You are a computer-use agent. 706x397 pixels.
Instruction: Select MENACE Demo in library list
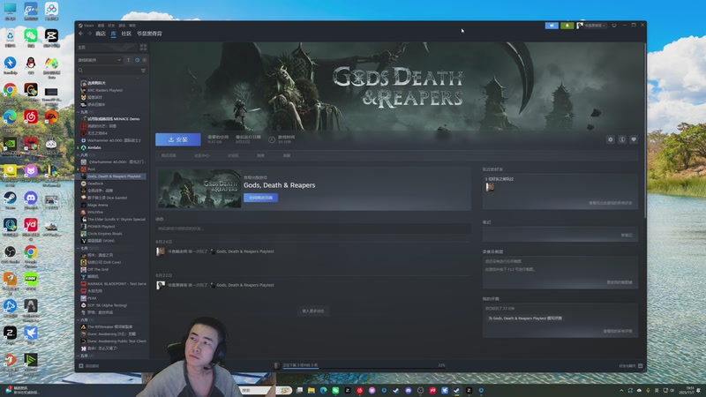coord(113,119)
